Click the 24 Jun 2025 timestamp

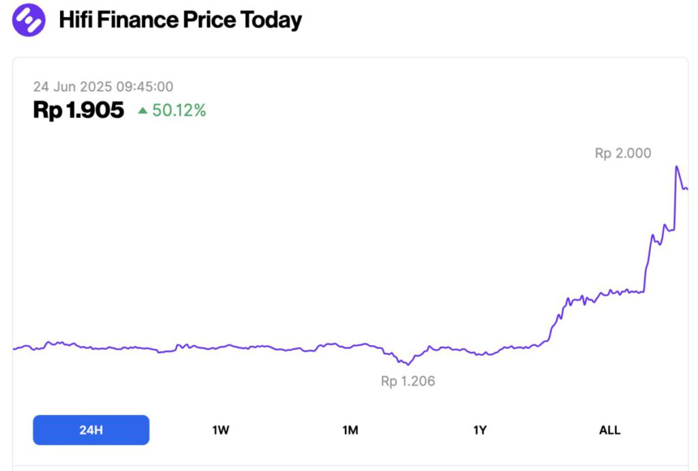click(x=103, y=87)
